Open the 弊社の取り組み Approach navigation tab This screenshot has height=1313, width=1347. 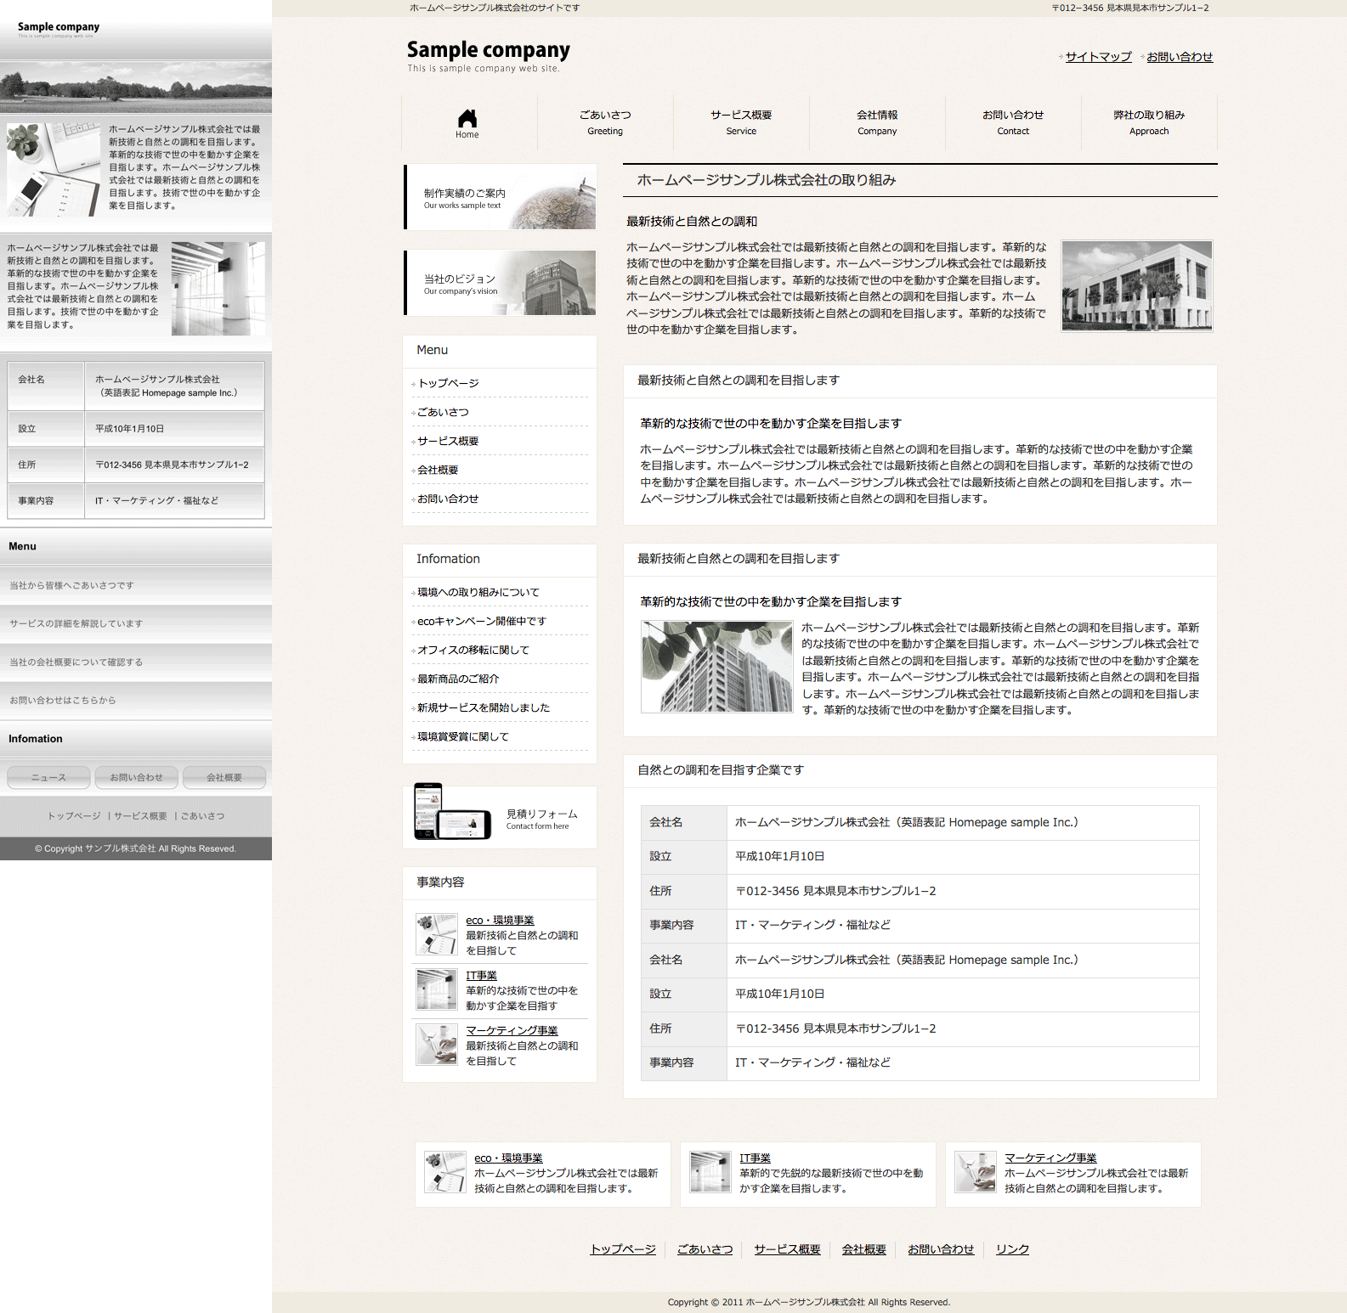1149,122
